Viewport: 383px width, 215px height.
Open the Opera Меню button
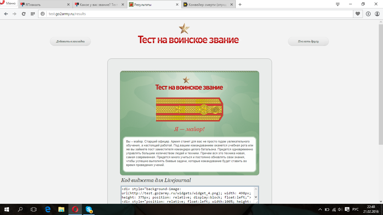pyautogui.click(x=8, y=3)
